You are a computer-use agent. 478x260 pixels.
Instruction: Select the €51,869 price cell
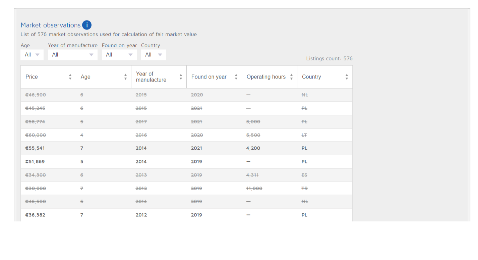35,162
